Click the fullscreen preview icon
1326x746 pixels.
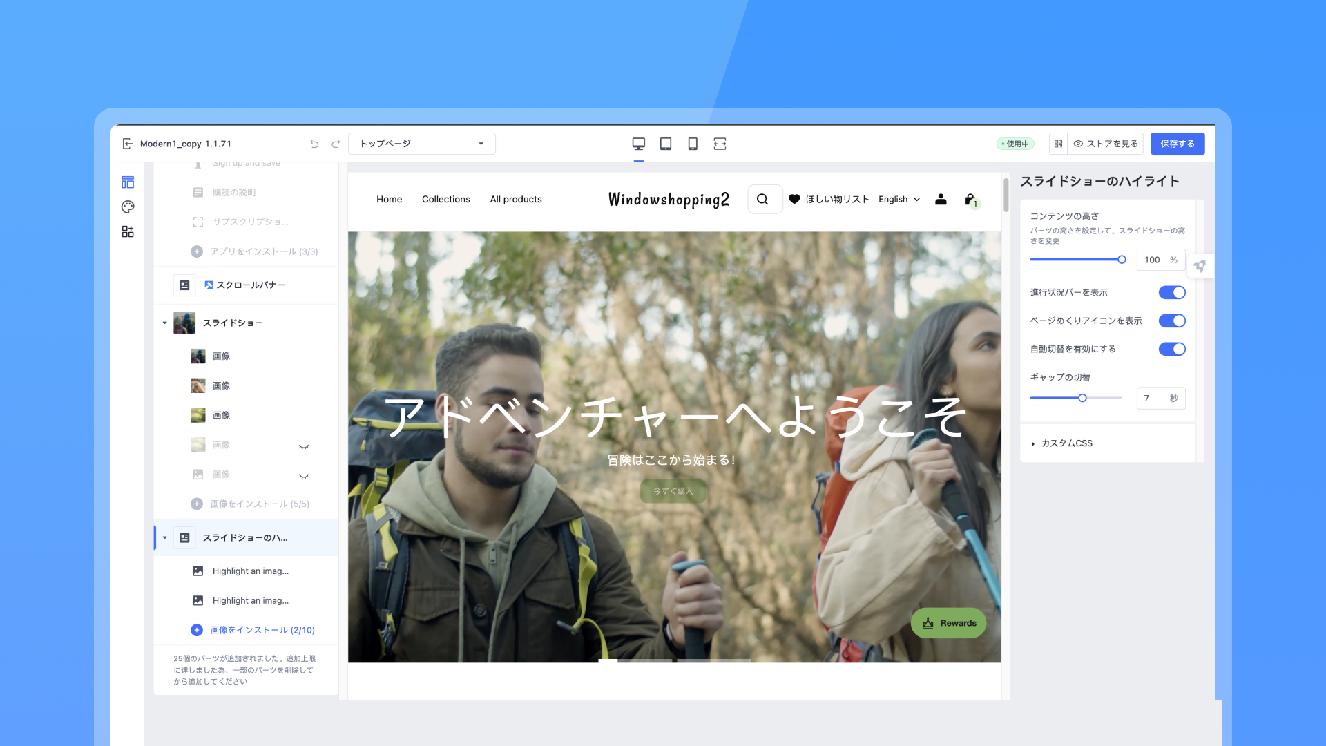point(720,144)
